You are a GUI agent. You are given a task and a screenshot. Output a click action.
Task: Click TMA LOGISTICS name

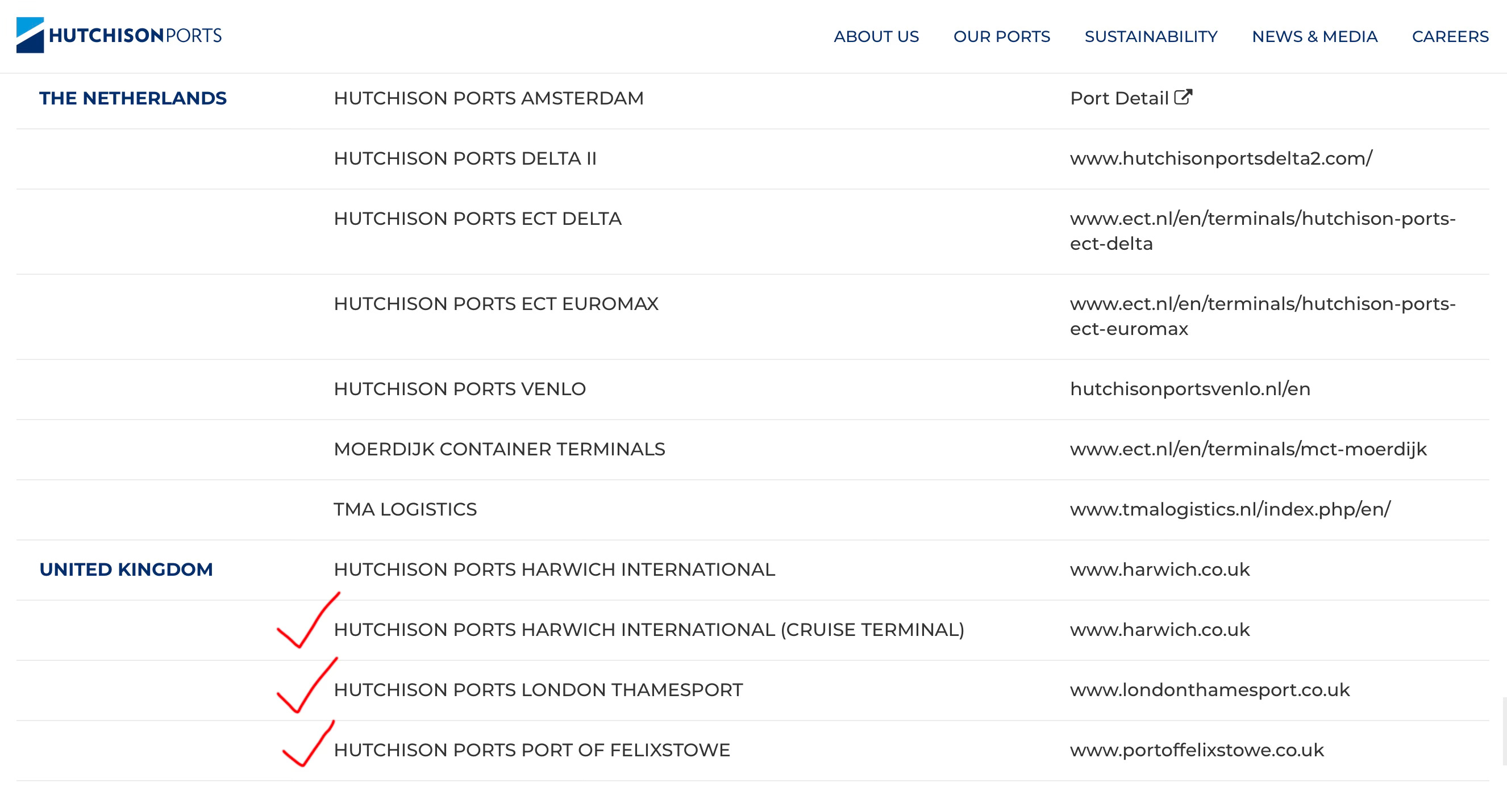coord(405,509)
